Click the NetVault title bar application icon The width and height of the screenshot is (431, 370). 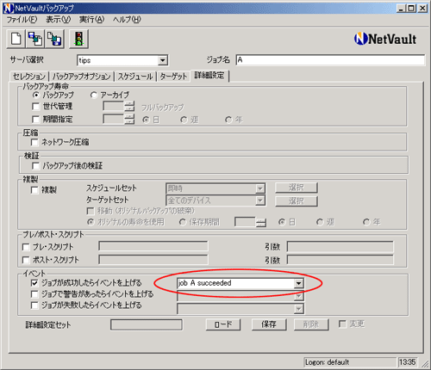click(8, 9)
